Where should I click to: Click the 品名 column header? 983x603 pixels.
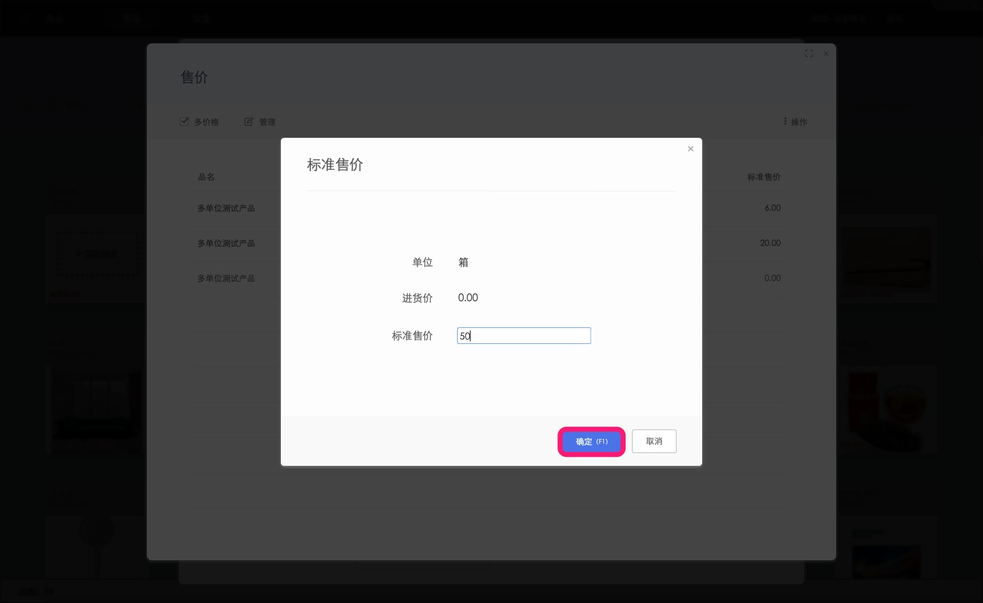[x=206, y=177]
